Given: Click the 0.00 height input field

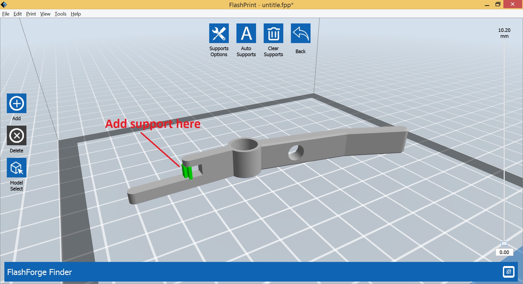Looking at the screenshot, I should pos(504,252).
